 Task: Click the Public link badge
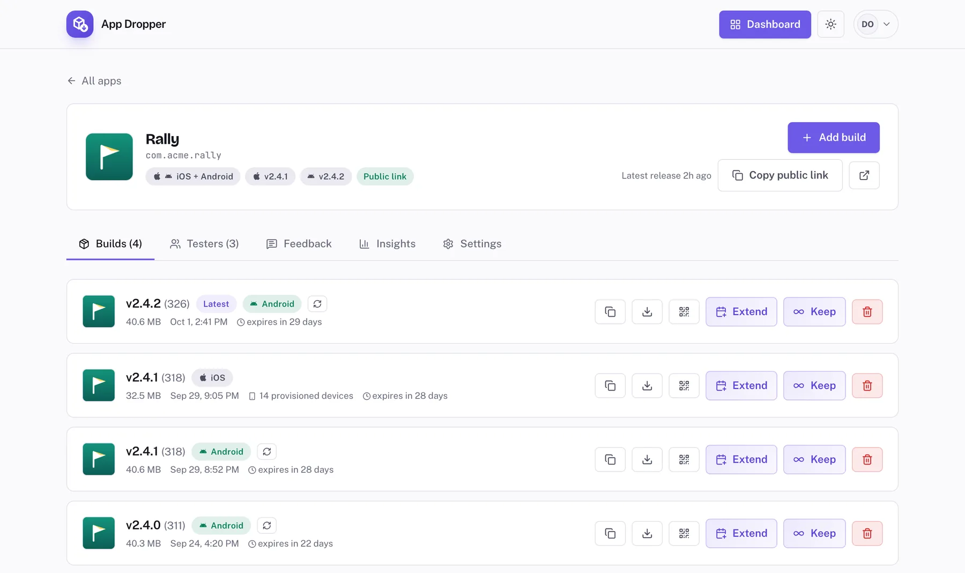[385, 176]
